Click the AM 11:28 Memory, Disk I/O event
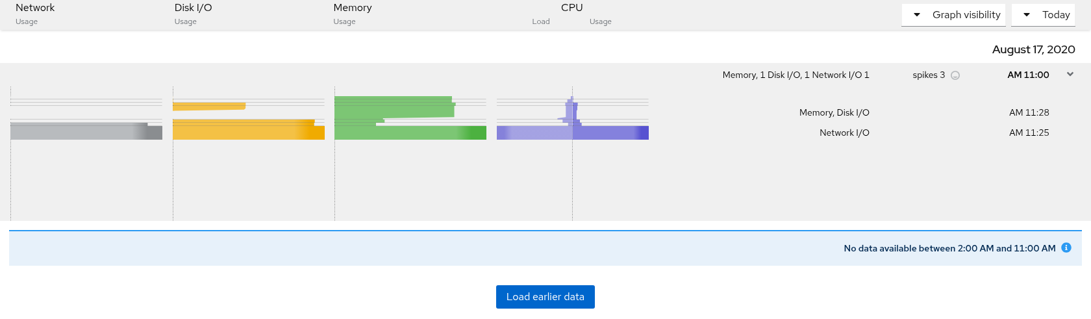Image resolution: width=1091 pixels, height=319 pixels. (924, 112)
